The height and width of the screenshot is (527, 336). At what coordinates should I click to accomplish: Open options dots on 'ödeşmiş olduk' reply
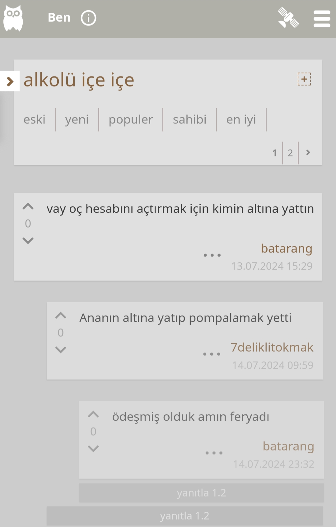coord(214,453)
